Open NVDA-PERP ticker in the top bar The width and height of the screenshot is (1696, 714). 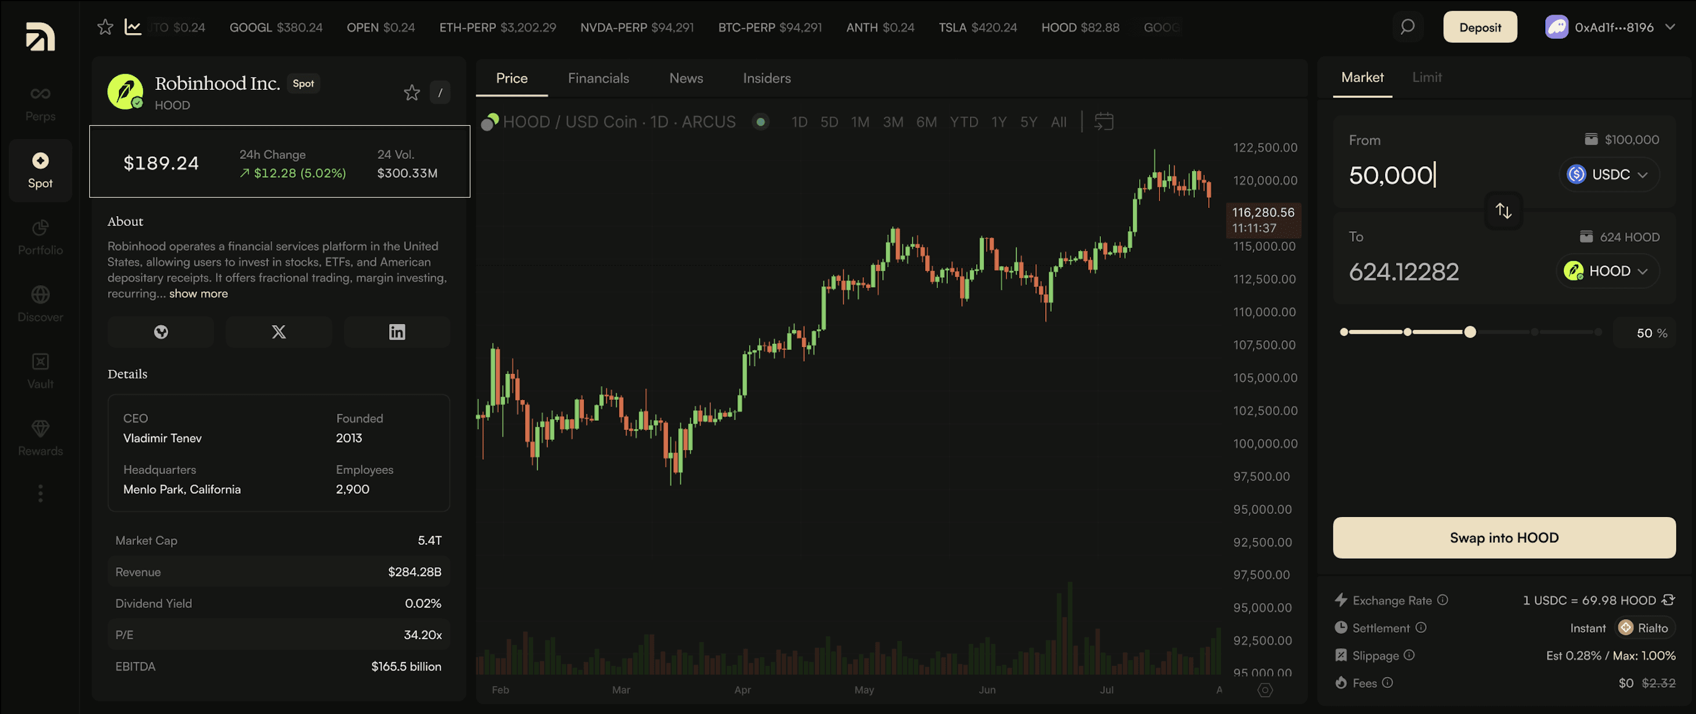coord(637,28)
